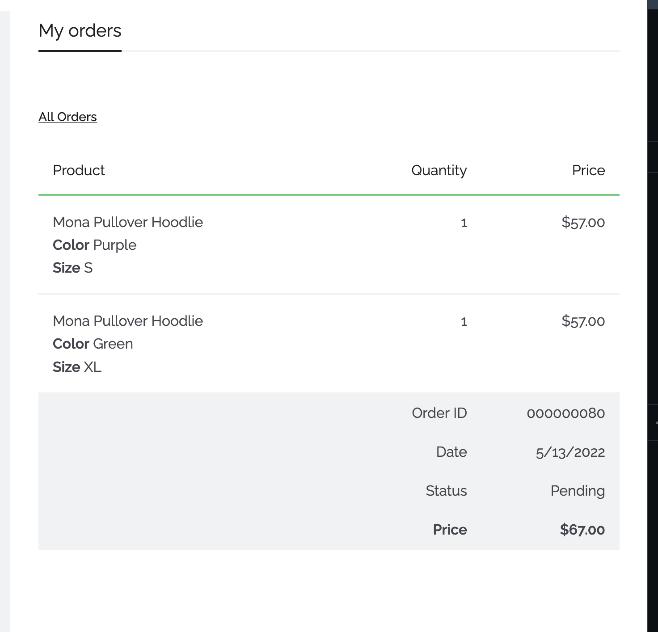Select the My orders tab heading
The width and height of the screenshot is (658, 632).
(x=80, y=31)
